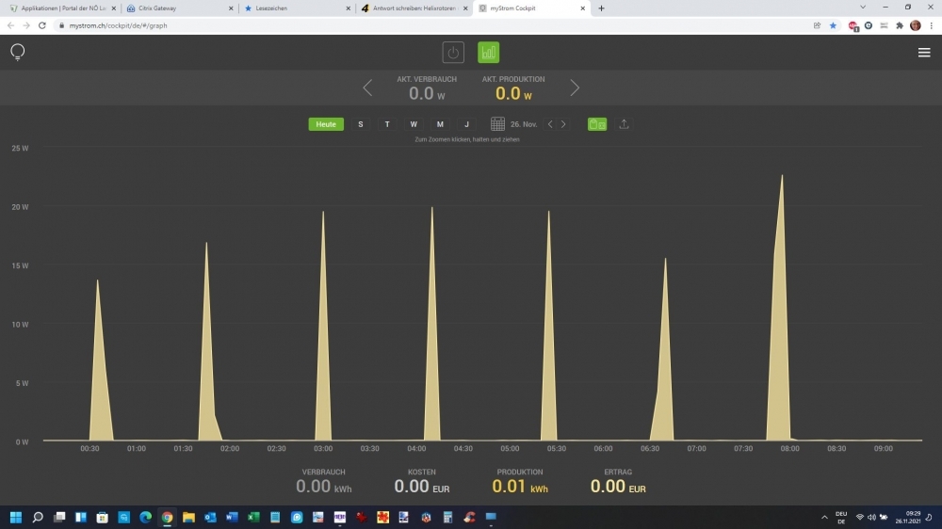The image size is (942, 529).
Task: Select the green bar chart view icon
Action: click(x=488, y=53)
